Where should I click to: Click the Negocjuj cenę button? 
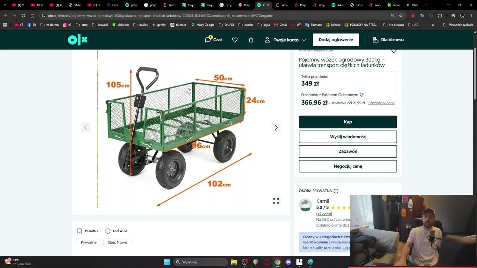coord(348,166)
